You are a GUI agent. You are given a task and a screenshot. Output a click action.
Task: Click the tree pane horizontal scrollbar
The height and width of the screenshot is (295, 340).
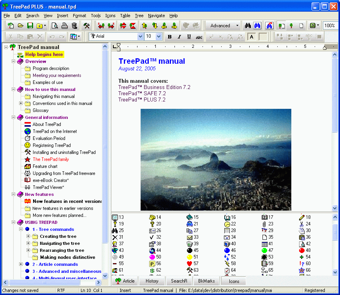pyautogui.click(x=52, y=282)
